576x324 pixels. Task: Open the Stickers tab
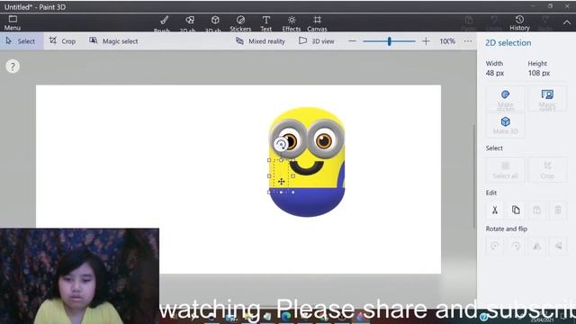(240, 23)
